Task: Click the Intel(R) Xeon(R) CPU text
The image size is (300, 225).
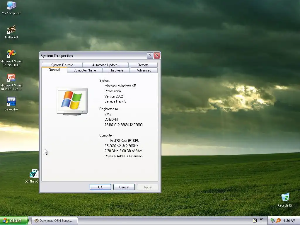Action: (x=125, y=140)
